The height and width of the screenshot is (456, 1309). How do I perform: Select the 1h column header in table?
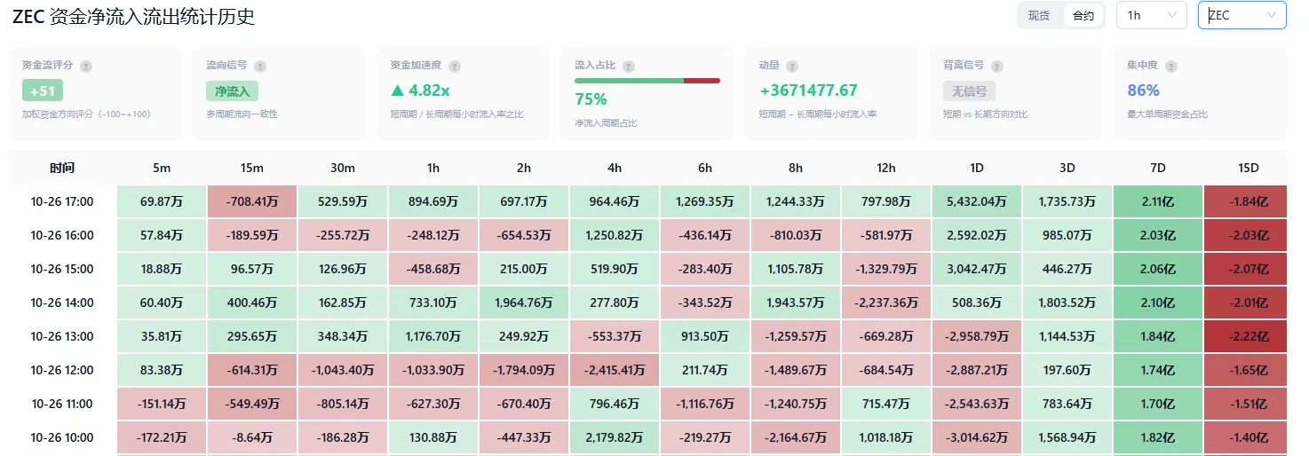[433, 168]
